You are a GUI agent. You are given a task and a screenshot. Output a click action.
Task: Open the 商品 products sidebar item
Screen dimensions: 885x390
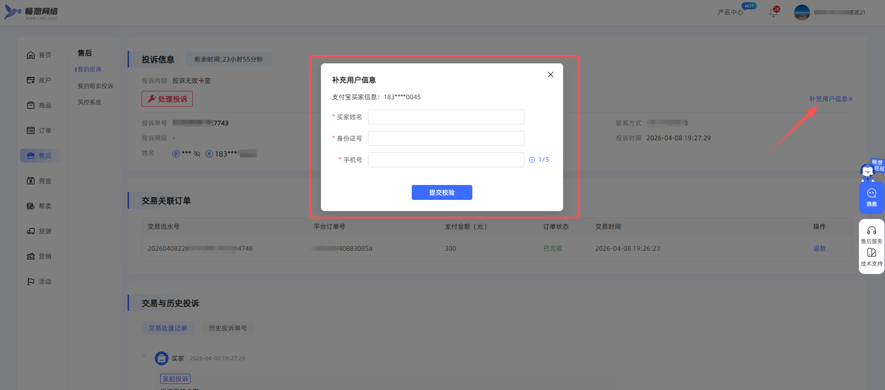tap(39, 105)
